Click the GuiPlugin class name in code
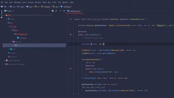The image size is (174, 98). point(97,19)
